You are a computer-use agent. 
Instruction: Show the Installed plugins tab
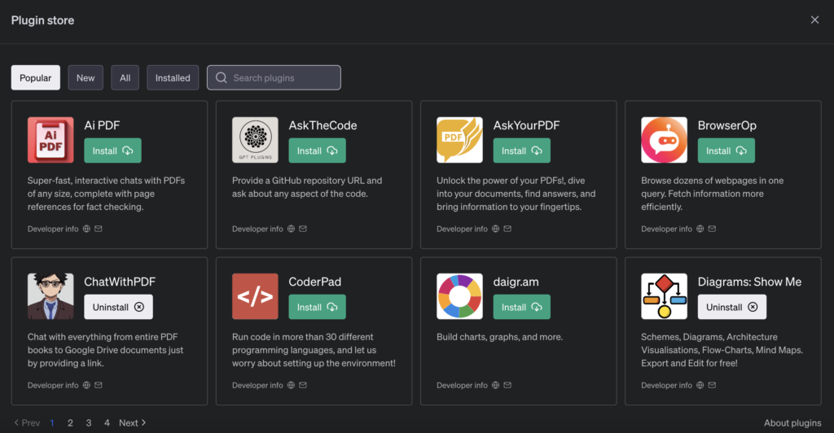pos(173,78)
